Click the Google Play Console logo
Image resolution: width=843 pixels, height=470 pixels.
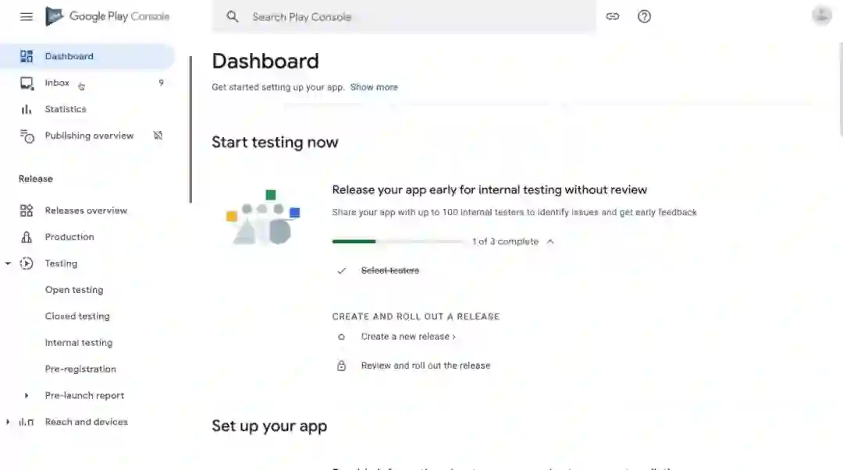point(108,16)
